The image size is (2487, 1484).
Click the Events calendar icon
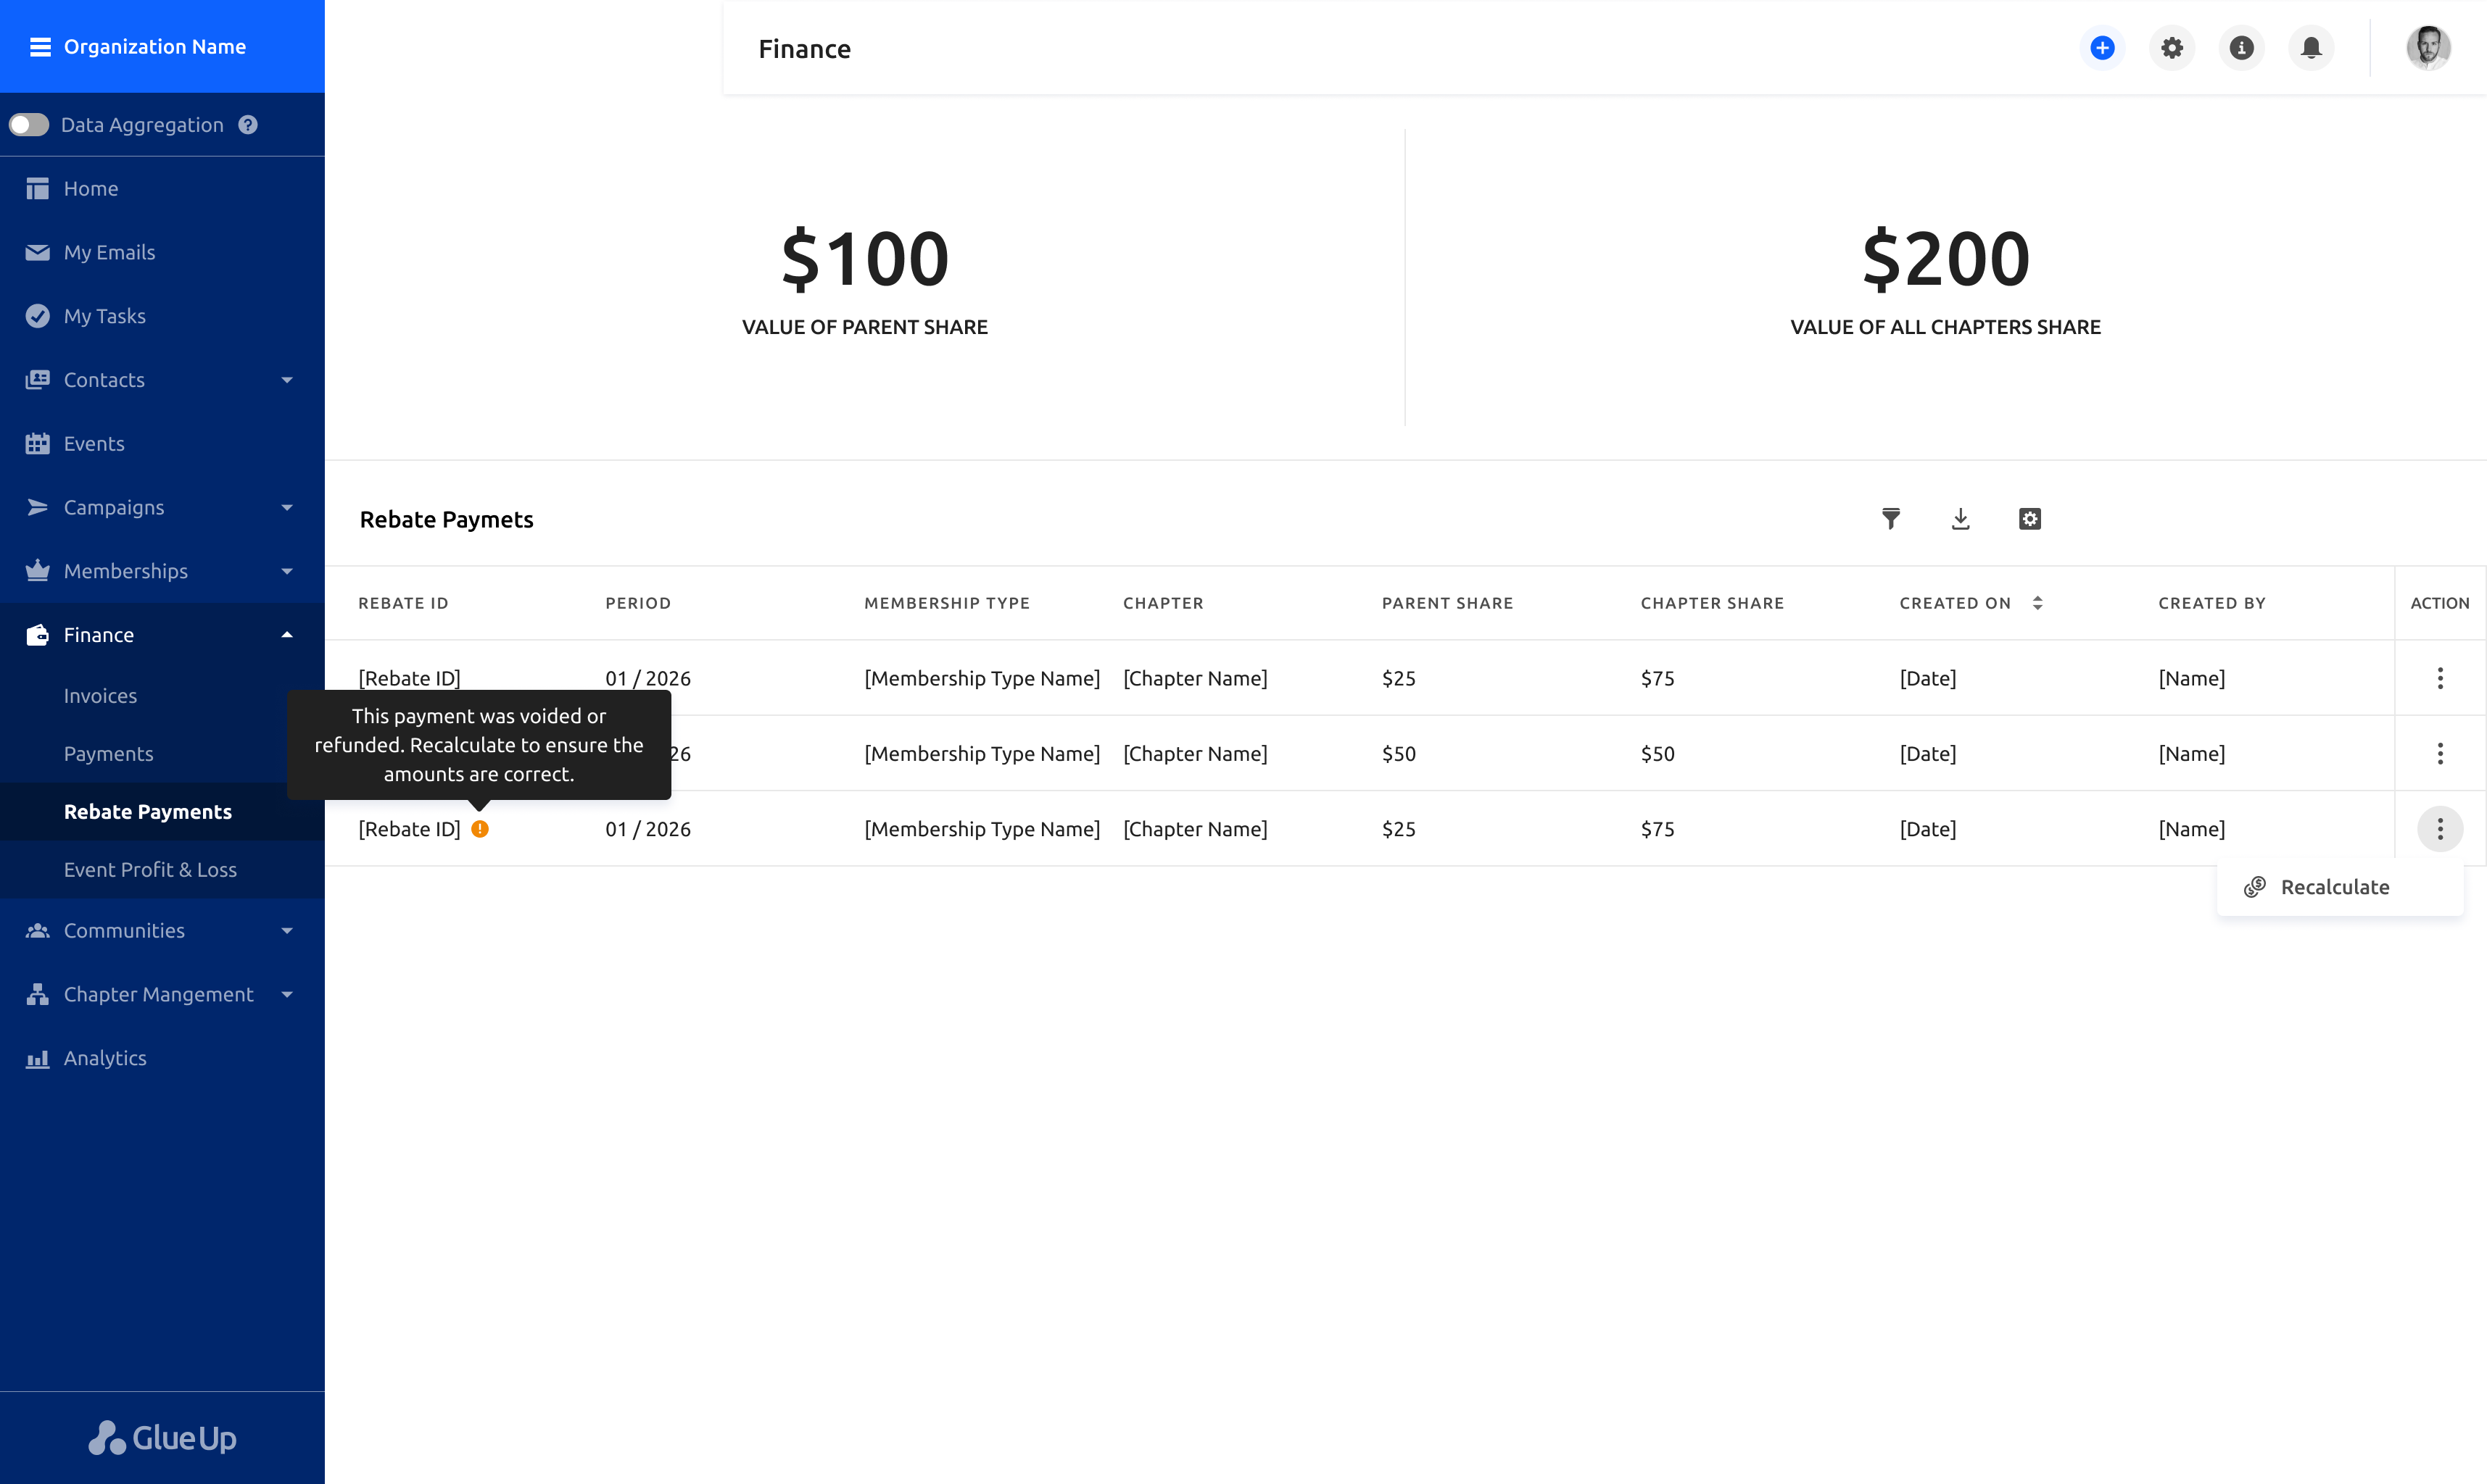click(37, 444)
